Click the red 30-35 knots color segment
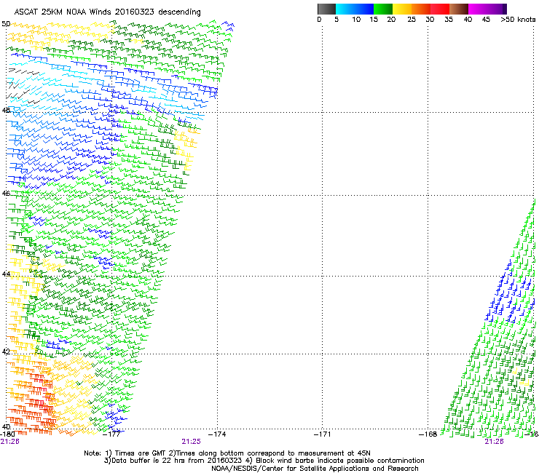Screen dimensions: 539x473 (x=440, y=9)
